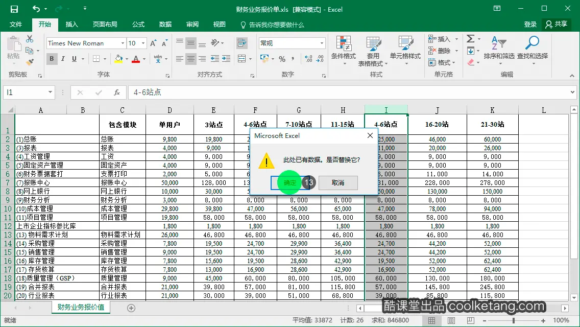Open Cell Styles gallery
The height and width of the screenshot is (327, 580).
coord(405,51)
